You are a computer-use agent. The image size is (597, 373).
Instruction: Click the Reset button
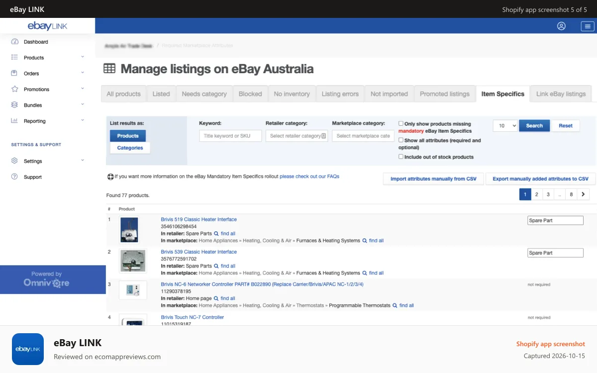point(566,126)
